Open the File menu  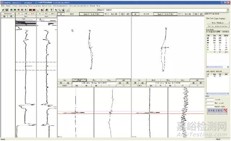point(3,6)
